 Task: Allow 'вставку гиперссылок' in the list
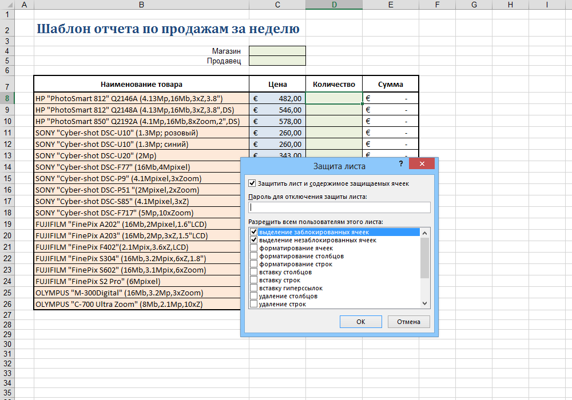click(x=254, y=288)
